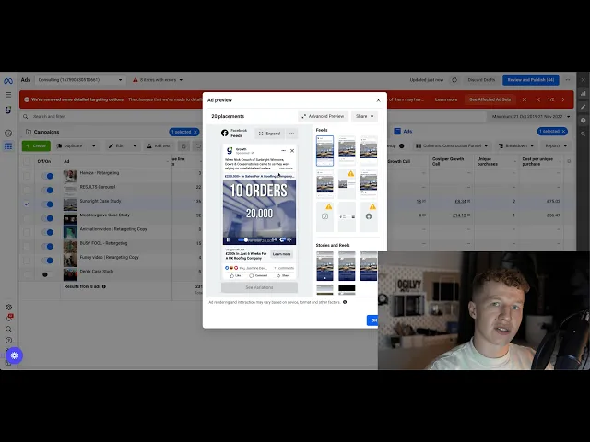Switch to the Ads tab
Image resolution: width=590 pixels, height=442 pixels.
403,131
